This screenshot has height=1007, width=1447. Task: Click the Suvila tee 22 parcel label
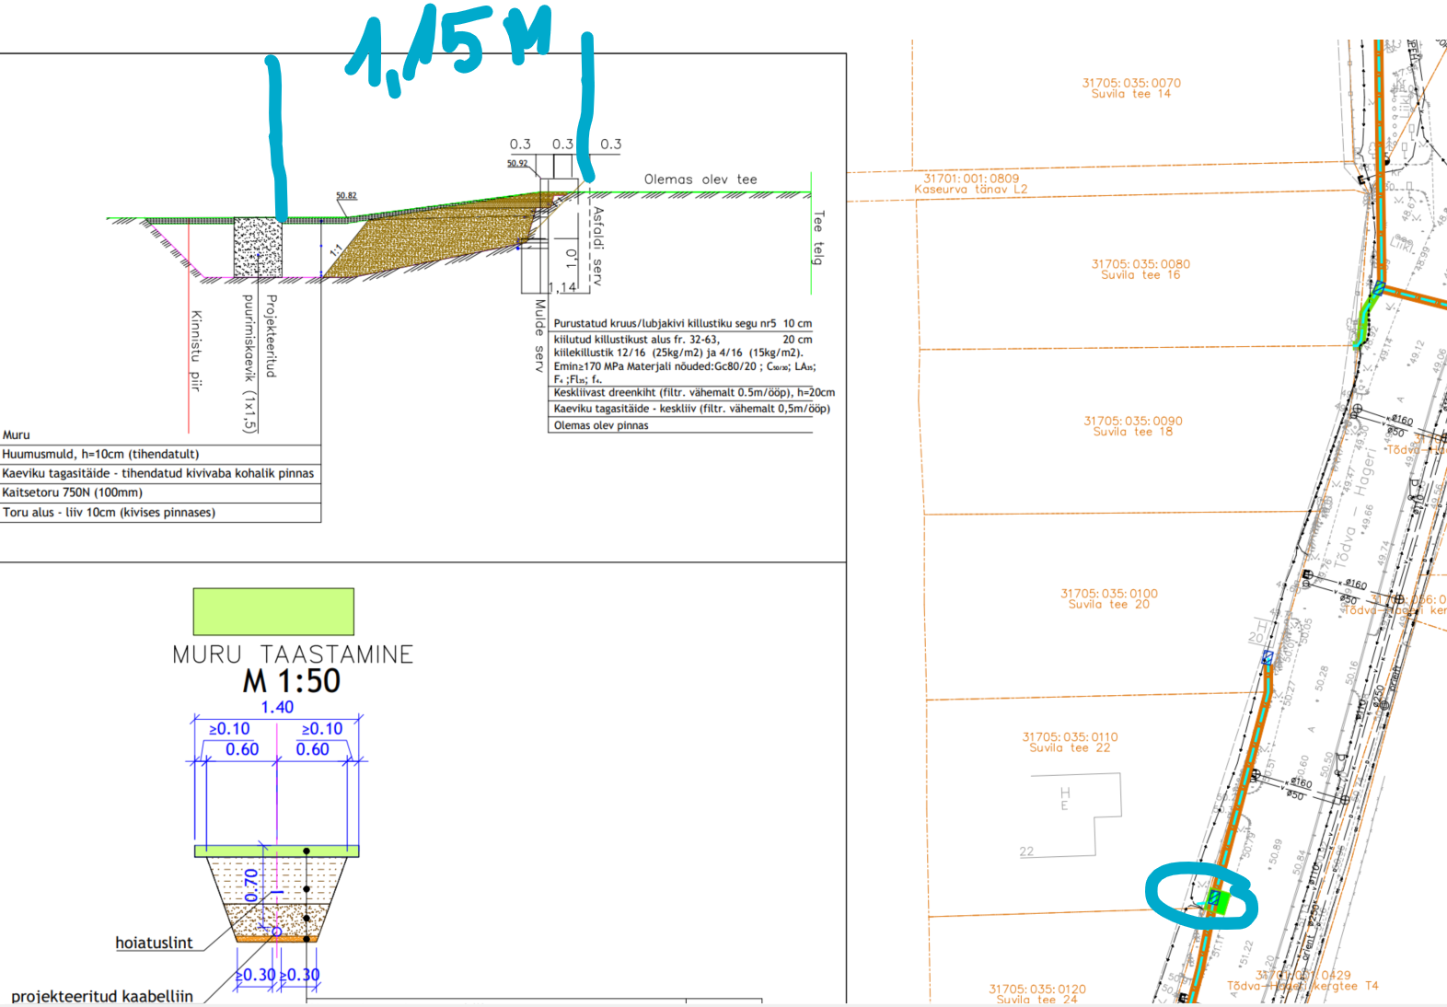1070,742
